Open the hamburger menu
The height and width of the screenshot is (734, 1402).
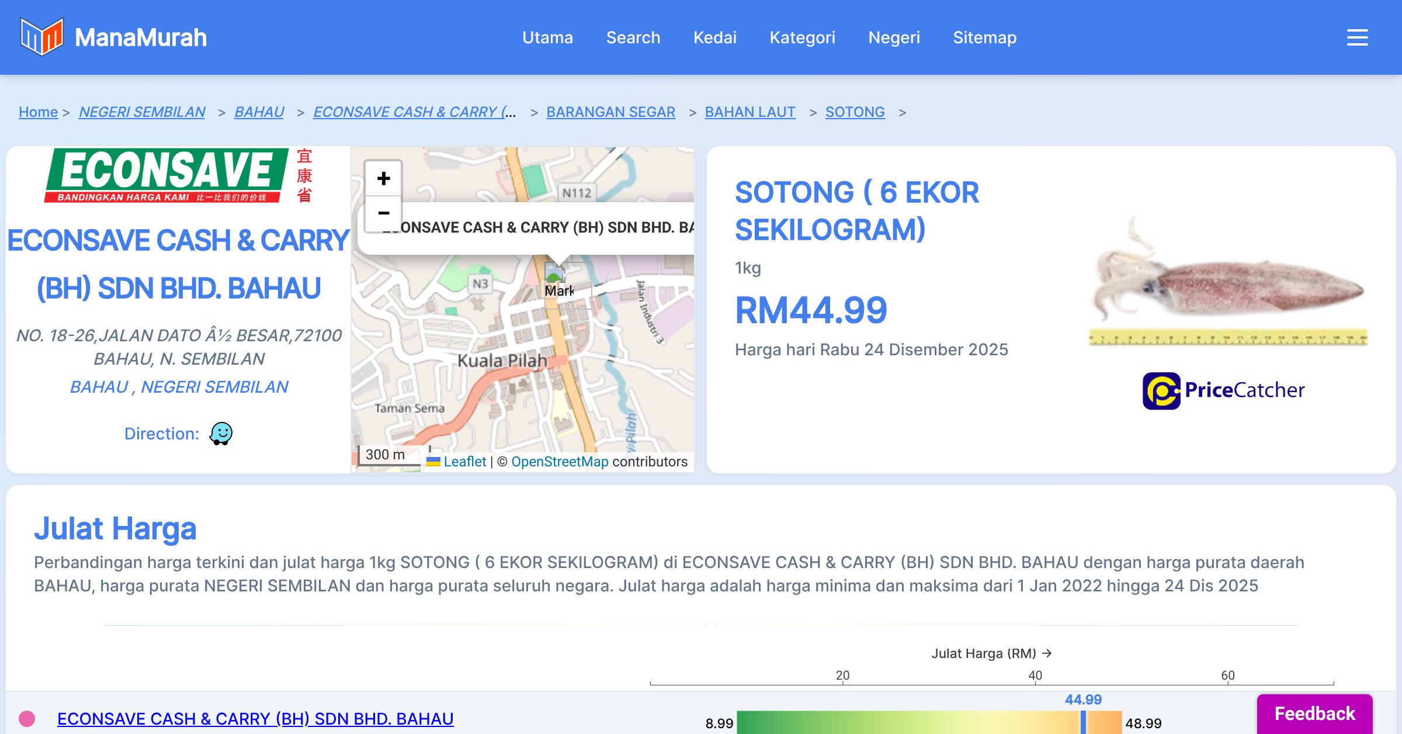click(x=1357, y=37)
